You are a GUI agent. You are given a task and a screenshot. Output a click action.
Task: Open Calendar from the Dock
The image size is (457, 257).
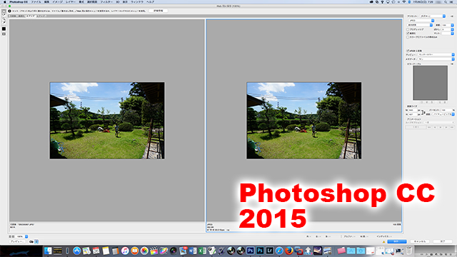(96, 251)
